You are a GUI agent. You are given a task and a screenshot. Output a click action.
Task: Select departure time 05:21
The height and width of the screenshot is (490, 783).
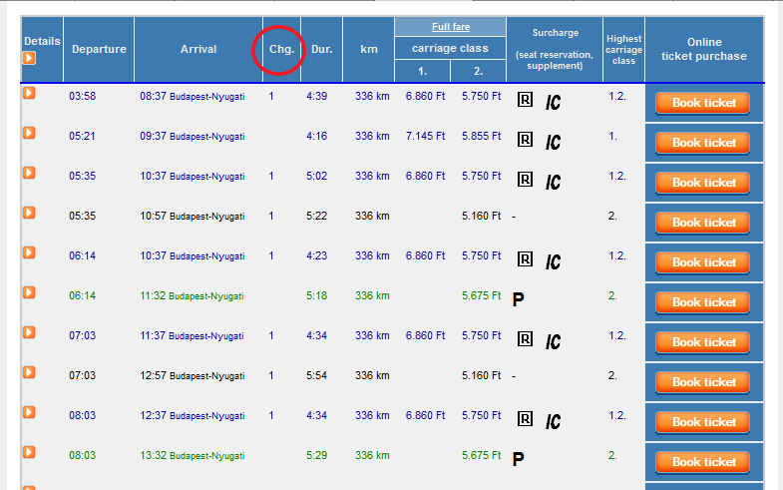pos(83,136)
